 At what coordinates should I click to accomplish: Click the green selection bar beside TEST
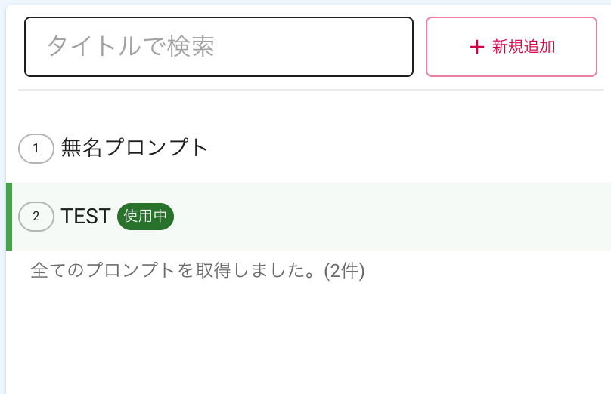pyautogui.click(x=9, y=217)
